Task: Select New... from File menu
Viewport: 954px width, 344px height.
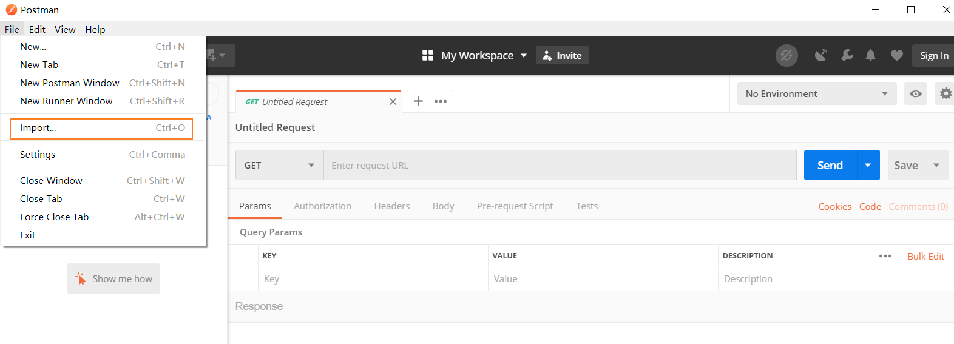Action: (x=103, y=46)
